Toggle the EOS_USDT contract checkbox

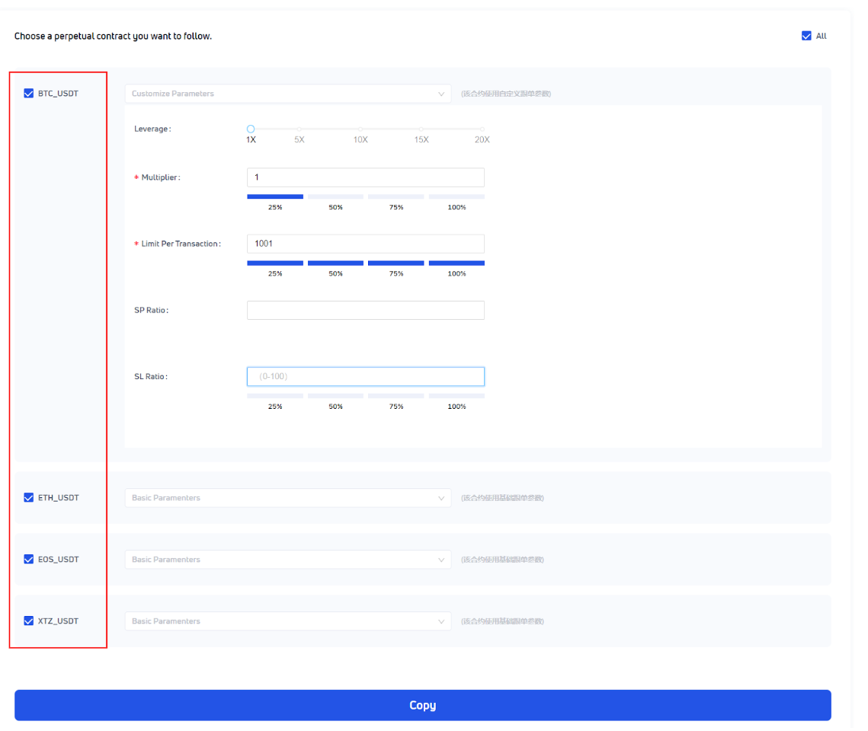click(x=29, y=560)
